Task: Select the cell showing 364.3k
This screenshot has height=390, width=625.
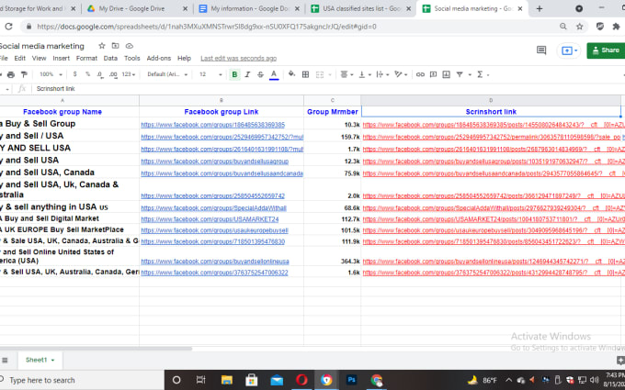Action: 333,256
